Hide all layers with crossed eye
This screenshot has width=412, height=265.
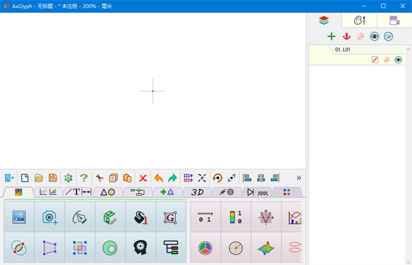tap(388, 36)
